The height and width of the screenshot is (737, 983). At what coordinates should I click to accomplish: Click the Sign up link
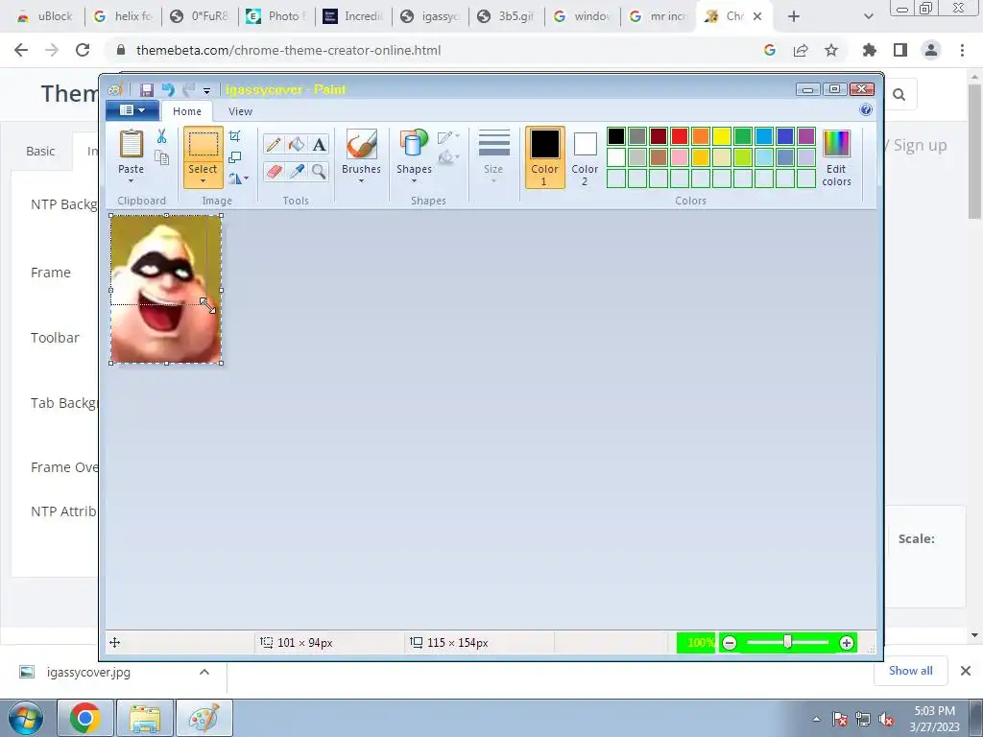pos(920,146)
